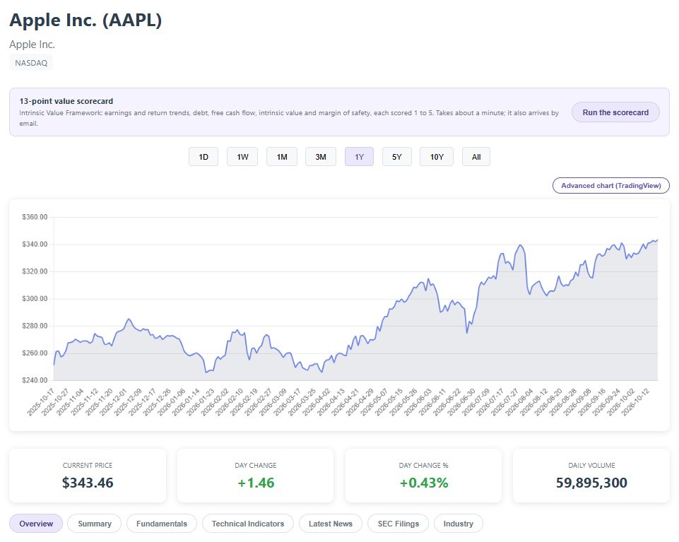The image size is (679, 542).
Task: View the Technical Indicators tab
Action: pyautogui.click(x=248, y=524)
